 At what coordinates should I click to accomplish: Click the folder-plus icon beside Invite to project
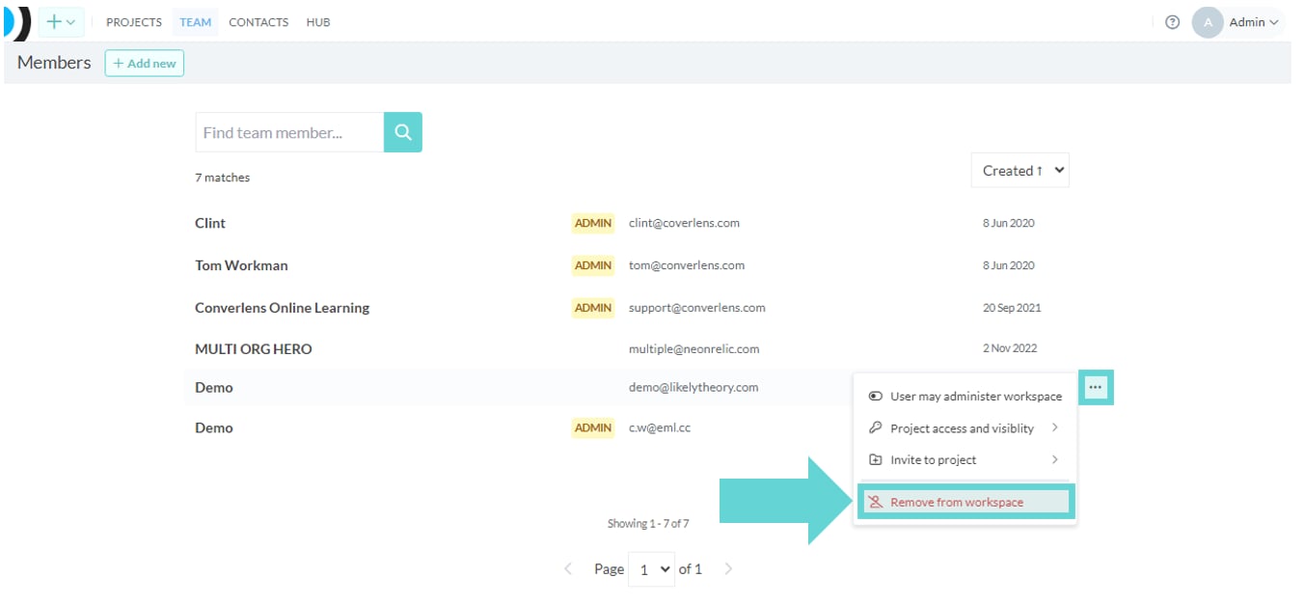click(x=875, y=459)
